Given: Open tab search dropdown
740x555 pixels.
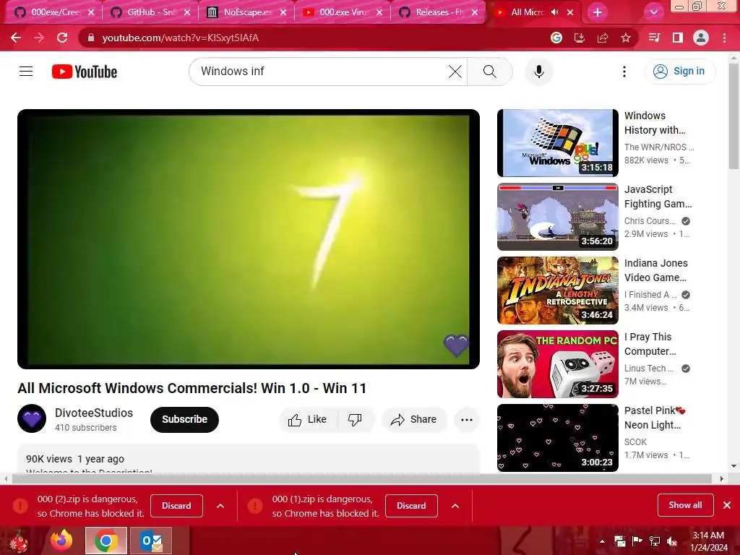Looking at the screenshot, I should tap(653, 13).
